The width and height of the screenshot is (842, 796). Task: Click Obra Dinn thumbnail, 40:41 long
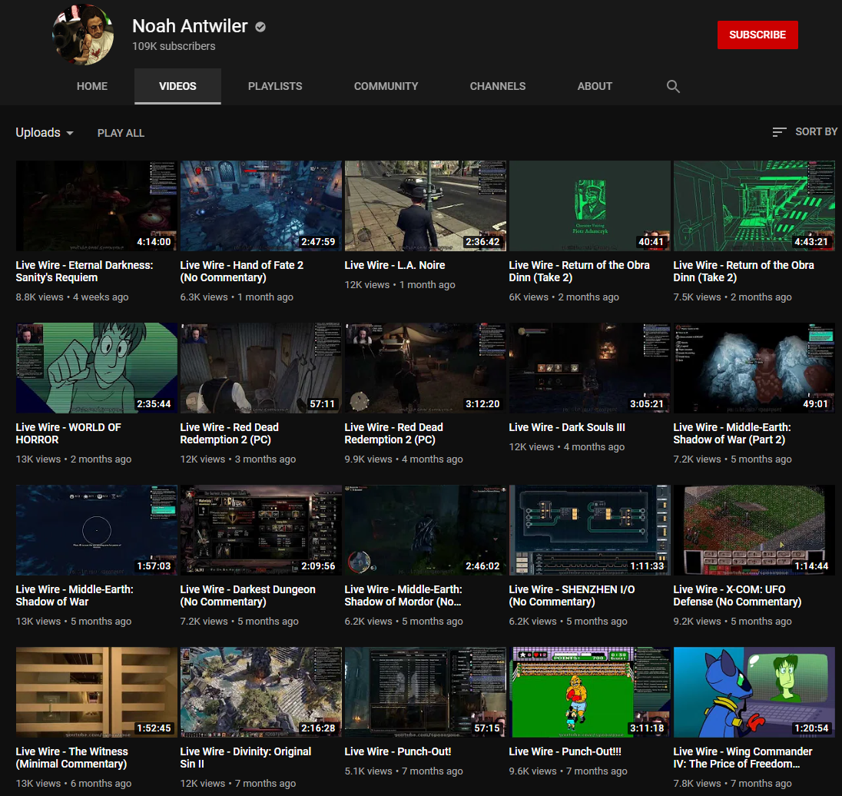(589, 206)
